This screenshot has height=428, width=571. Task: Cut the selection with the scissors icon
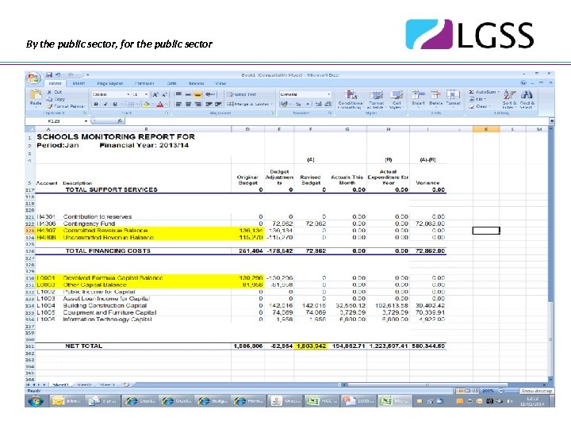pyautogui.click(x=55, y=92)
